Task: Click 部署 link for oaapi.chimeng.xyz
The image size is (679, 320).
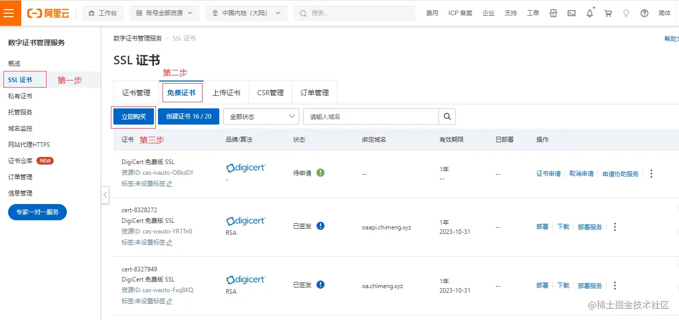Action: click(x=542, y=227)
